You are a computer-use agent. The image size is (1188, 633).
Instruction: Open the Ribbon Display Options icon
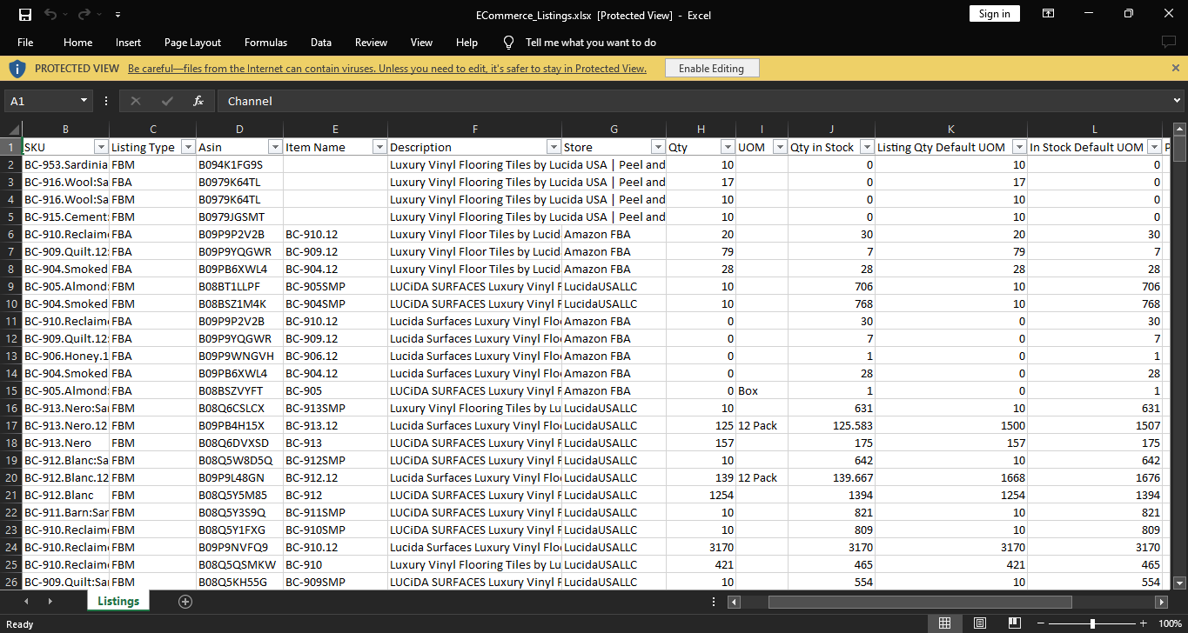(1049, 14)
